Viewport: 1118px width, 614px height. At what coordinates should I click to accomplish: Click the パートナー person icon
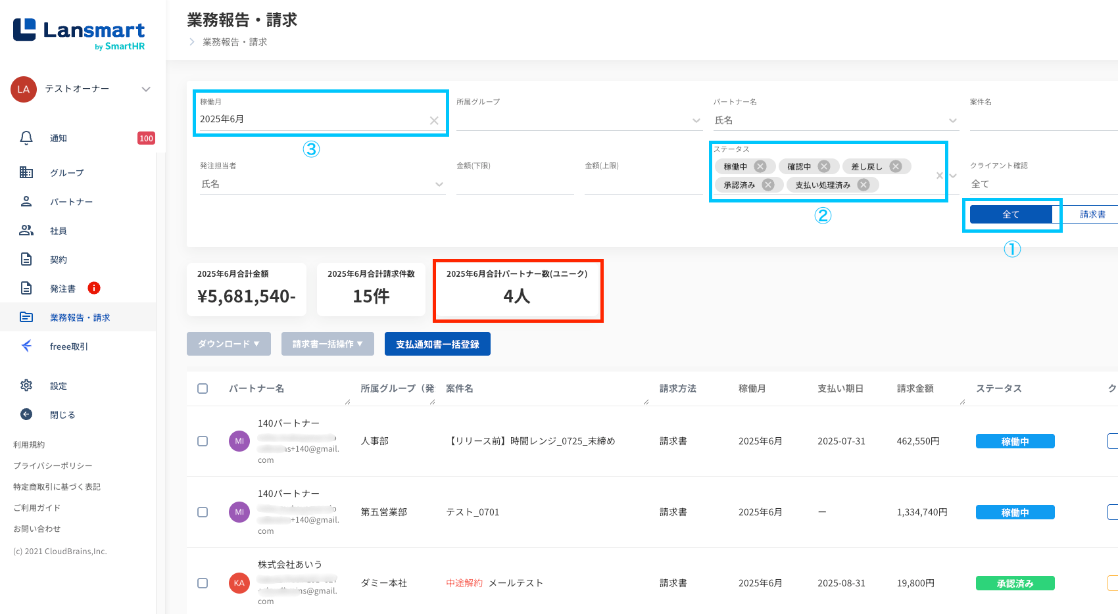26,201
